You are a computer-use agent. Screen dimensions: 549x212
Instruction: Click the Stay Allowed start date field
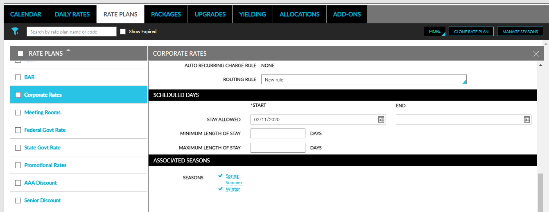point(318,120)
